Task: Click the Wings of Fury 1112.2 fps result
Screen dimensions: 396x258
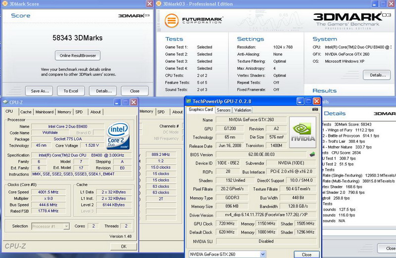Action: click(348, 130)
